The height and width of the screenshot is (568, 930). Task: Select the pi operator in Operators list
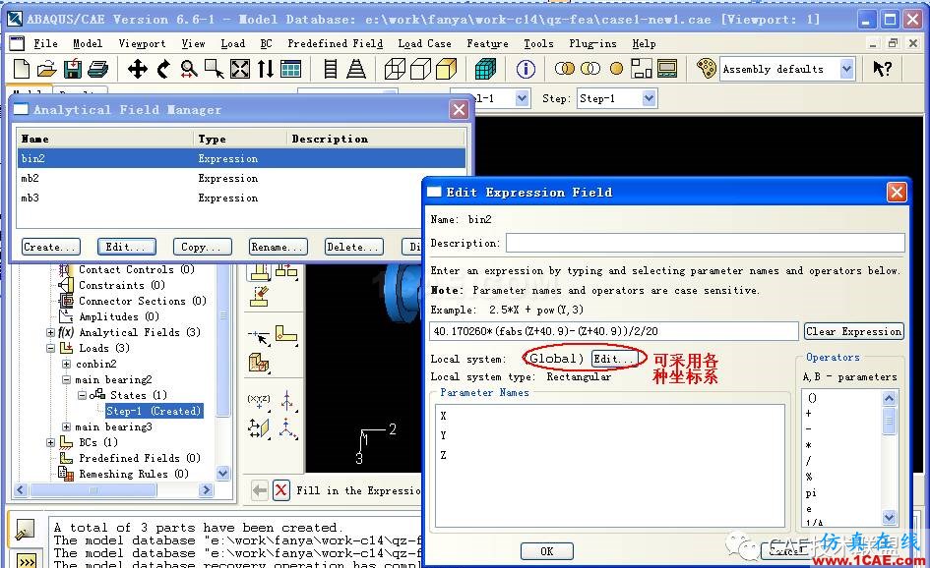811,492
